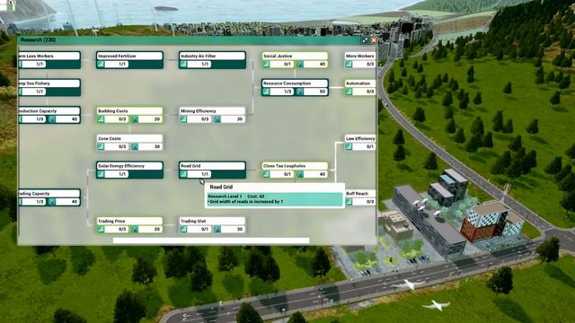
Task: Click the Close Tax Loopholes level icon
Action: [x=266, y=174]
